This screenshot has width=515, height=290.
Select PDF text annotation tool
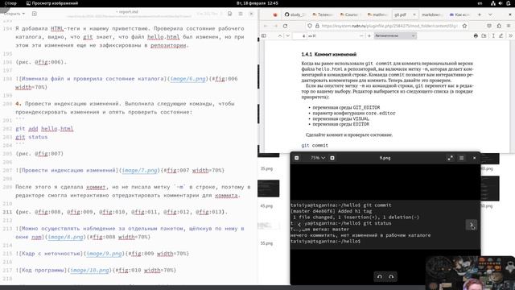pos(493,35)
